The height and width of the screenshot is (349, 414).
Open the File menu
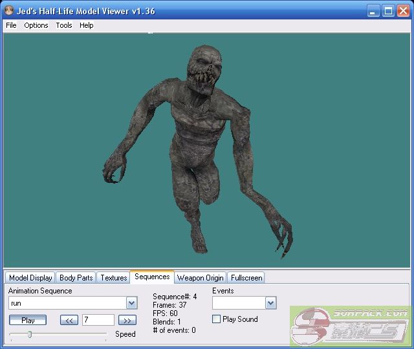coord(11,25)
